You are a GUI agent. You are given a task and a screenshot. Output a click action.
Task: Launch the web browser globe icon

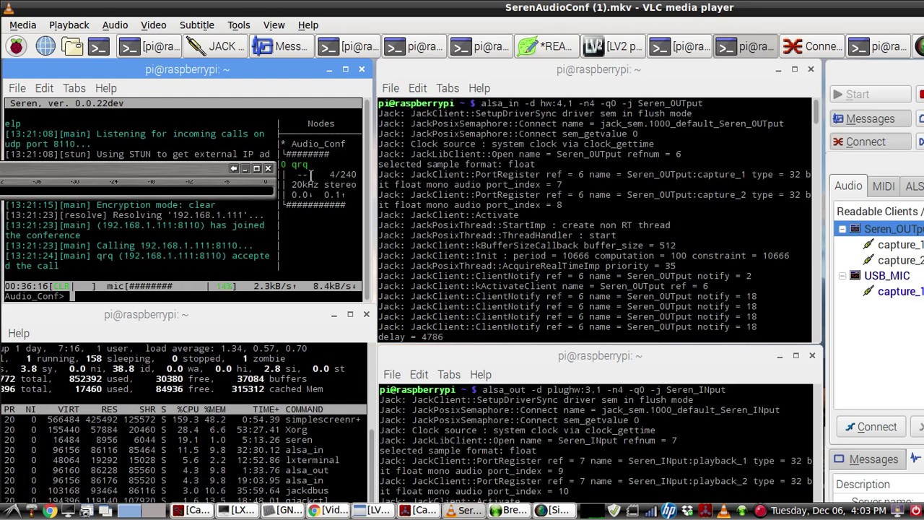pyautogui.click(x=45, y=46)
